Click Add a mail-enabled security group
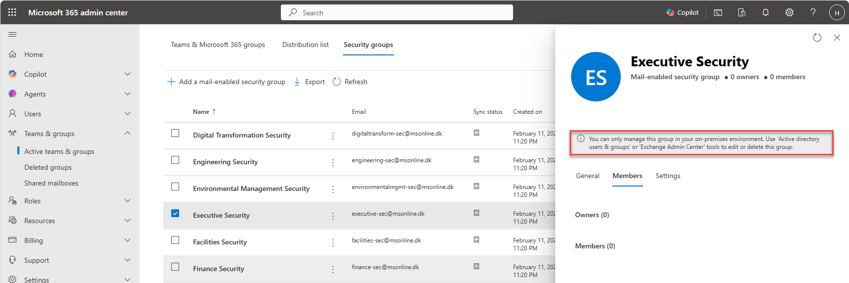The height and width of the screenshot is (283, 849). (x=226, y=82)
